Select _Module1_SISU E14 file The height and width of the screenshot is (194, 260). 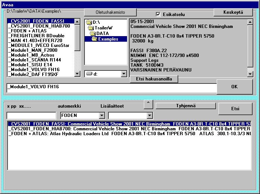[x=41, y=65]
